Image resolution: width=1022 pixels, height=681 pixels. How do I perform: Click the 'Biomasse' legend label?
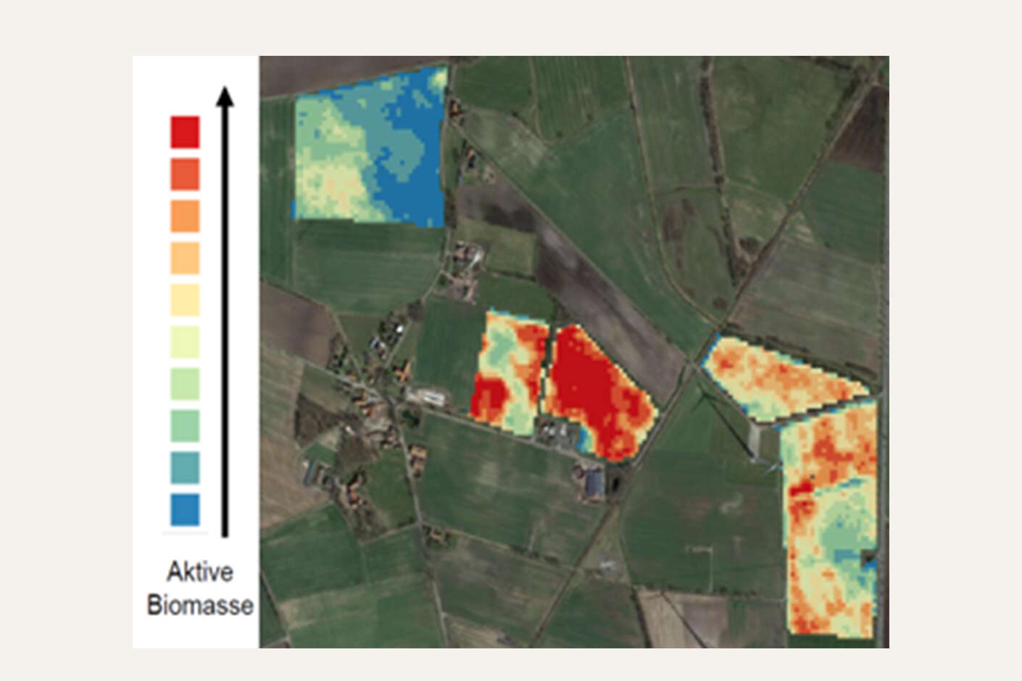[x=200, y=605]
